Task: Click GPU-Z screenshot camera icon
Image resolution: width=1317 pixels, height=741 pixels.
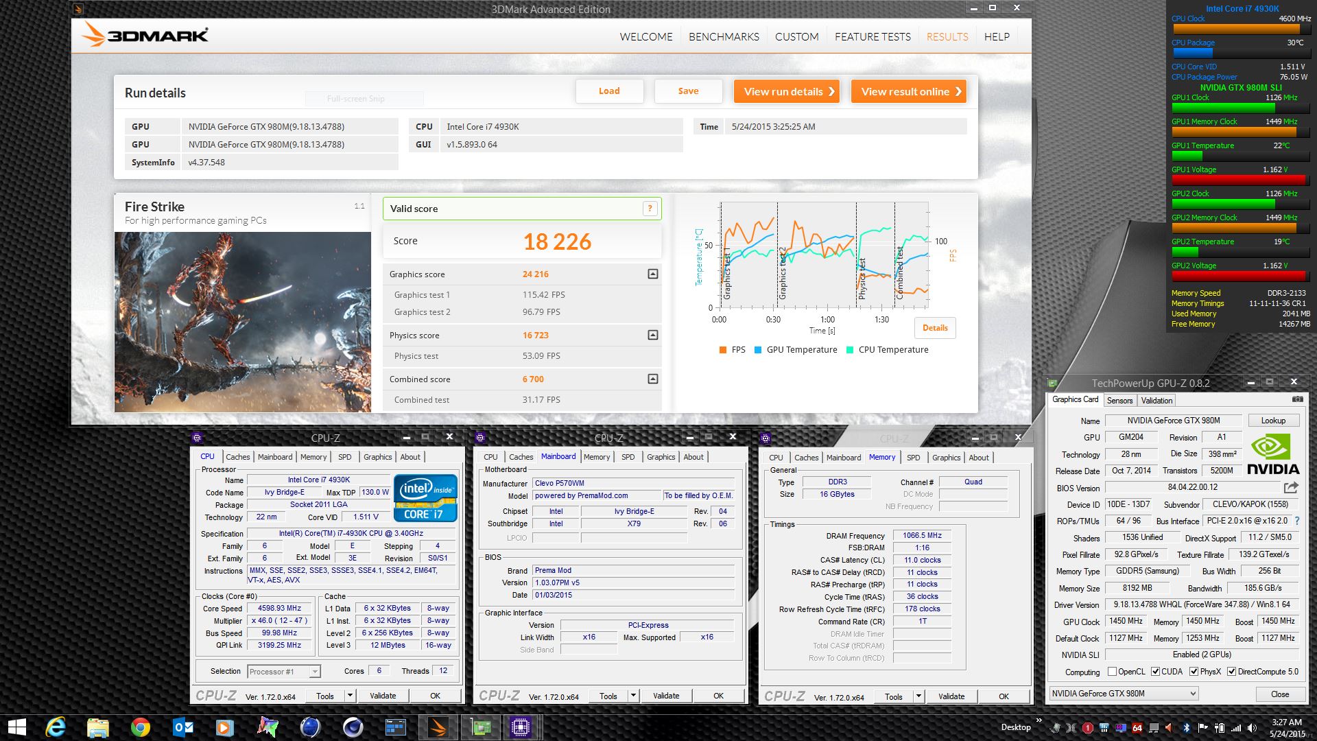Action: click(1297, 399)
